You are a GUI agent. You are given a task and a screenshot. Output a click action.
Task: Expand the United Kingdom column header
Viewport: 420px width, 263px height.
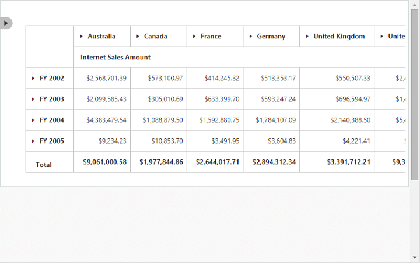307,36
